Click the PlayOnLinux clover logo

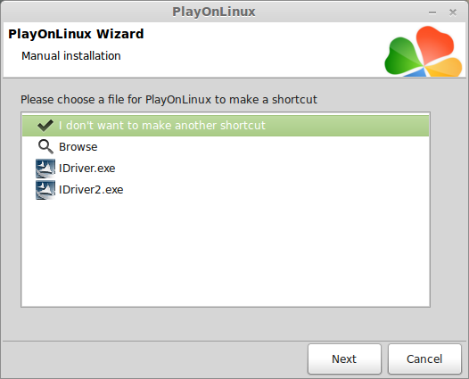(x=424, y=51)
